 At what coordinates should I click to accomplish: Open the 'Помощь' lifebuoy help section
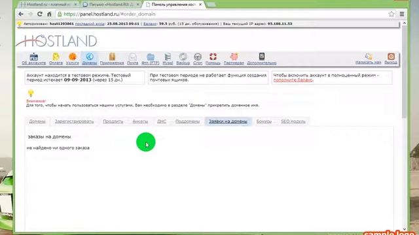click(213, 59)
